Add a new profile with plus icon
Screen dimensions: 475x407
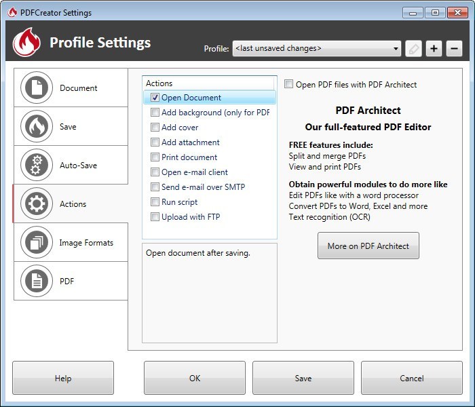tap(434, 48)
